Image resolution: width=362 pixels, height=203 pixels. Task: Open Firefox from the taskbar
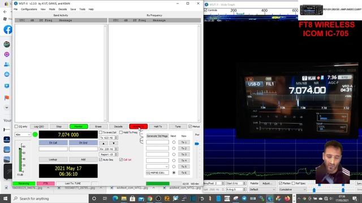[287, 198]
